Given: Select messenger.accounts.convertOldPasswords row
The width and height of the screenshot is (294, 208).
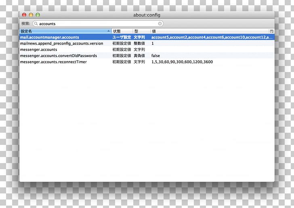Looking at the screenshot, I should tap(147, 55).
